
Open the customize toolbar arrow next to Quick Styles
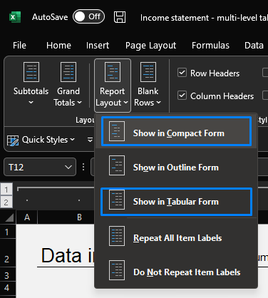[90, 140]
